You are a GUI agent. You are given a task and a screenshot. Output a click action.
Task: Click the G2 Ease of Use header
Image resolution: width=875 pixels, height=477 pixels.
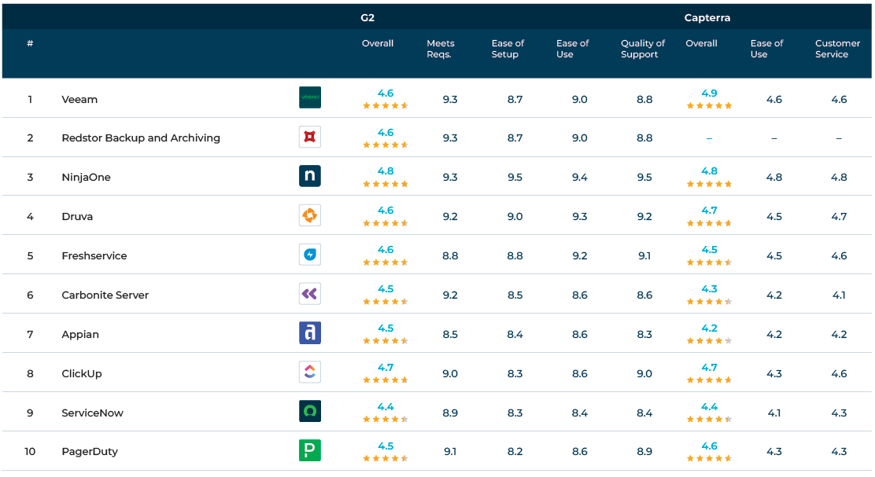(572, 49)
